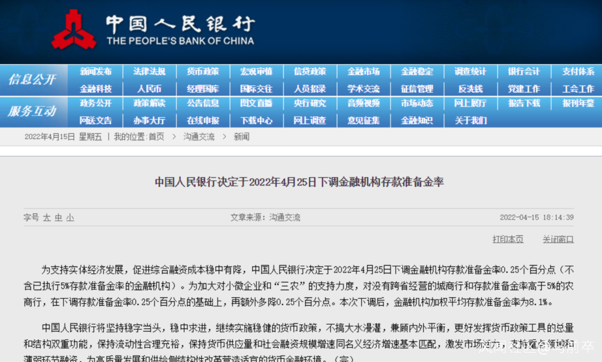
Task: Click the 信息公开 category header
Action: tap(33, 80)
